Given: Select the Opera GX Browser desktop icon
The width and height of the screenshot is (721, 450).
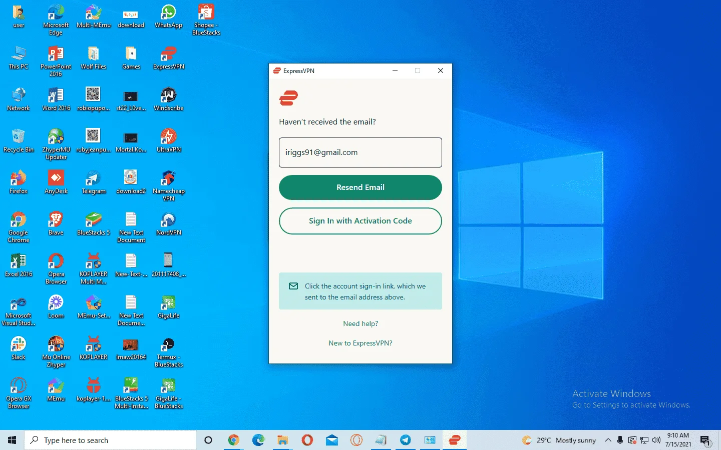Looking at the screenshot, I should click(19, 393).
